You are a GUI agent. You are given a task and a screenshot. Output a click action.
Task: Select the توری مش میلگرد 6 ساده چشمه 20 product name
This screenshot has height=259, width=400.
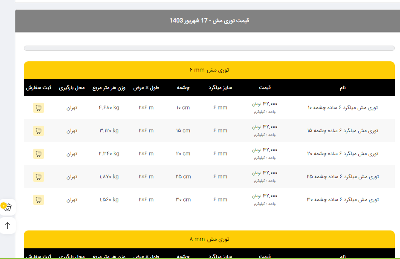[343, 154]
